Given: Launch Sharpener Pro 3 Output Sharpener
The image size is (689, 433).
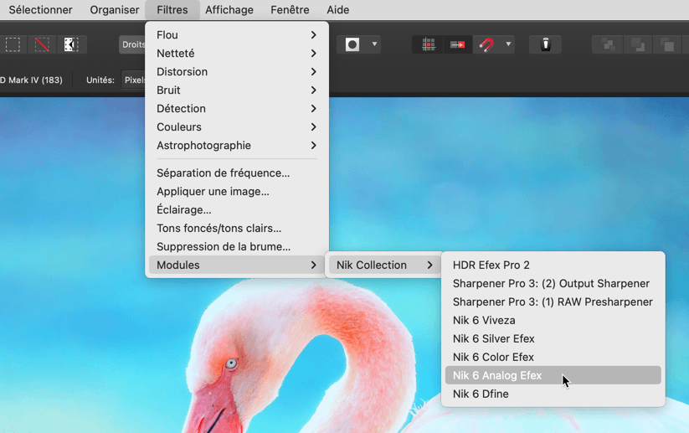Looking at the screenshot, I should (553, 284).
